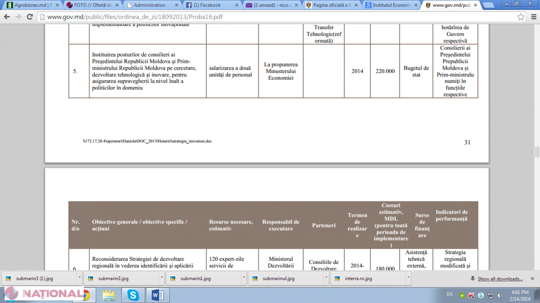Click the Forward navigation arrow

[x=18, y=17]
